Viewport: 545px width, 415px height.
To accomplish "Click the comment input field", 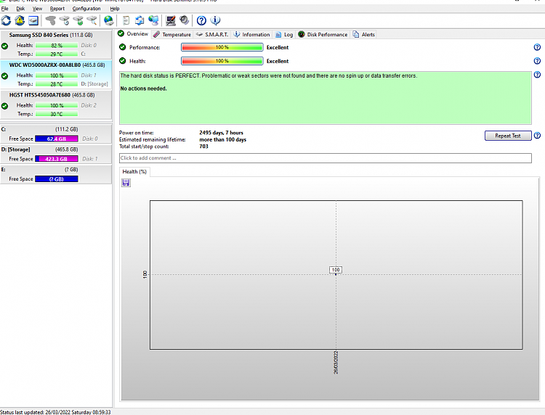I will click(x=325, y=158).
